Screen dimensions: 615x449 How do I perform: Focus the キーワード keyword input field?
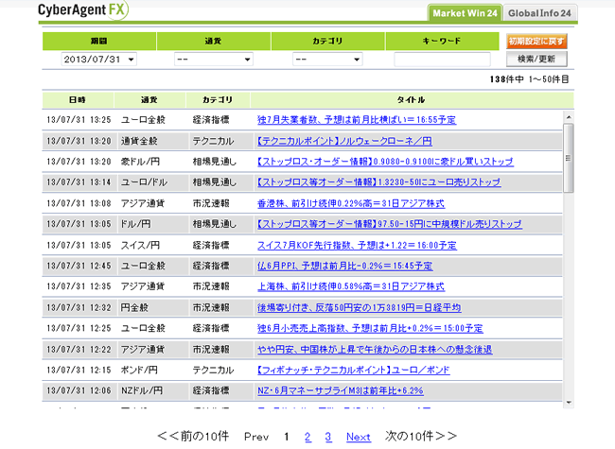[442, 60]
